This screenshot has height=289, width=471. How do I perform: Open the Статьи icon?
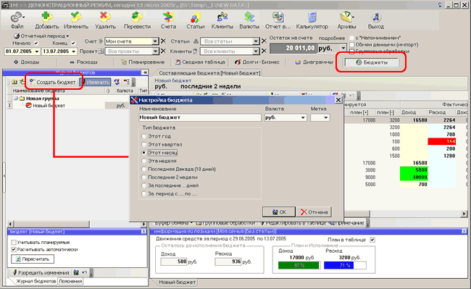click(x=196, y=17)
